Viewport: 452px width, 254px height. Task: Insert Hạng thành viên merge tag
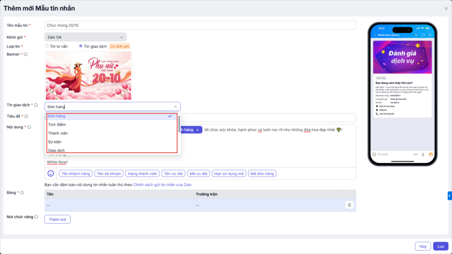(x=143, y=174)
